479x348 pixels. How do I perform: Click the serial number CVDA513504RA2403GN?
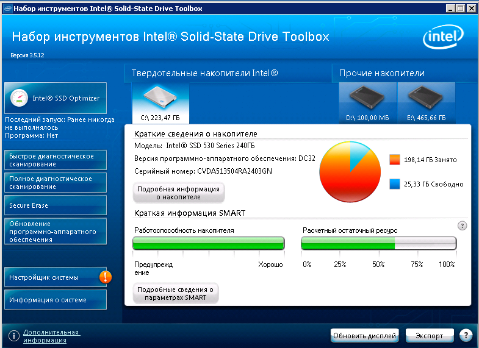point(234,171)
